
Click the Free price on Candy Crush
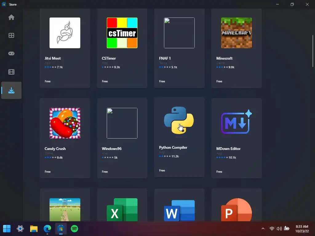(x=48, y=171)
